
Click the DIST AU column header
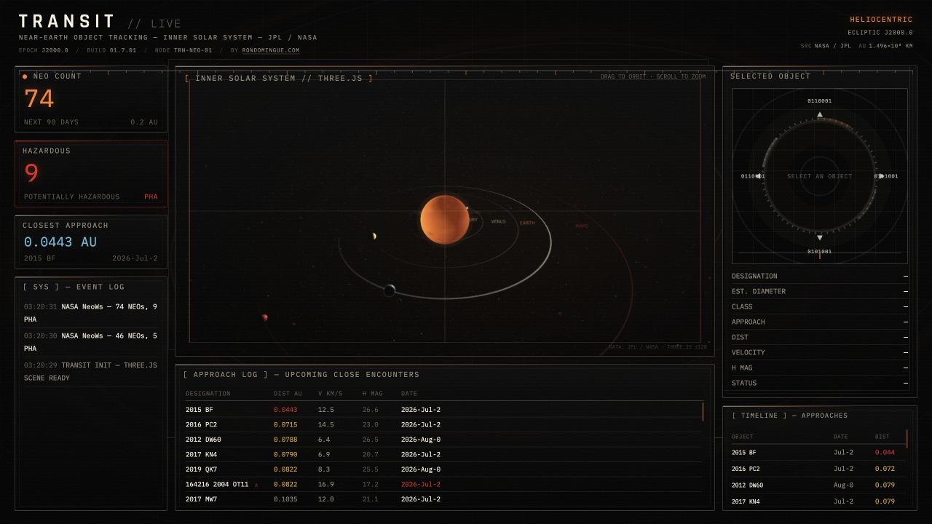click(288, 394)
